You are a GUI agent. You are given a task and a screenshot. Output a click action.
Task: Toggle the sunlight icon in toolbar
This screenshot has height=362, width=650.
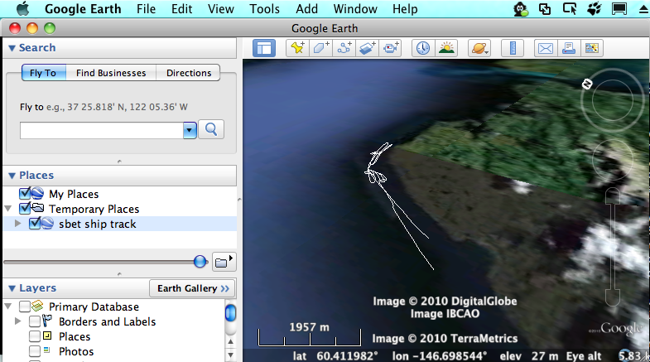[x=446, y=48]
